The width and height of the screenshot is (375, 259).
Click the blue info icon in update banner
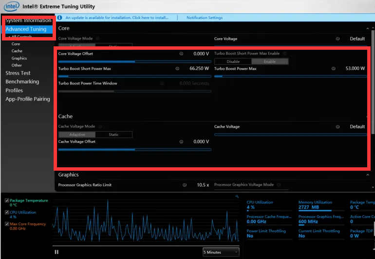coord(59,18)
